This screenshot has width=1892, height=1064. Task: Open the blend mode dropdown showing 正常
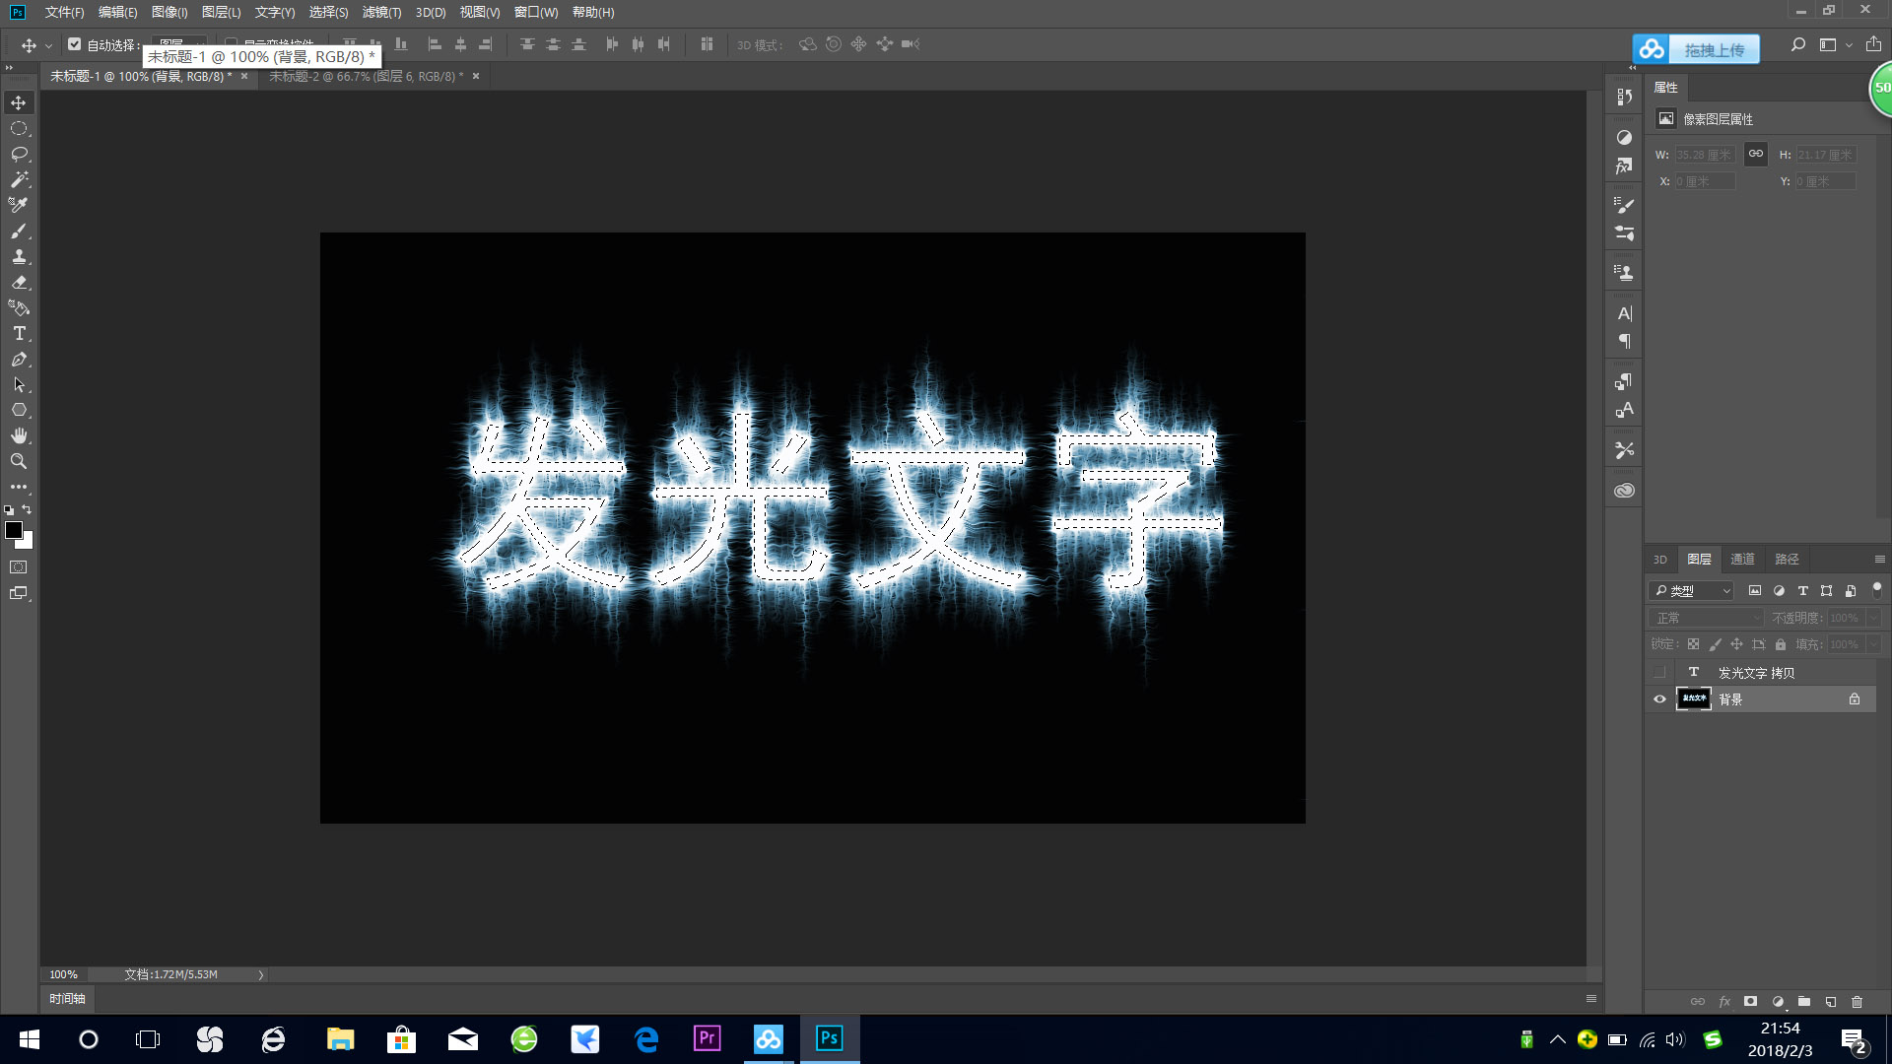click(1705, 617)
